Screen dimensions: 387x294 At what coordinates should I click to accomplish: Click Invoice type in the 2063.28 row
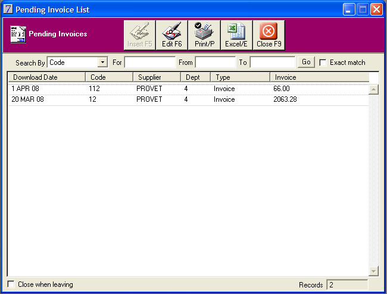click(x=224, y=99)
